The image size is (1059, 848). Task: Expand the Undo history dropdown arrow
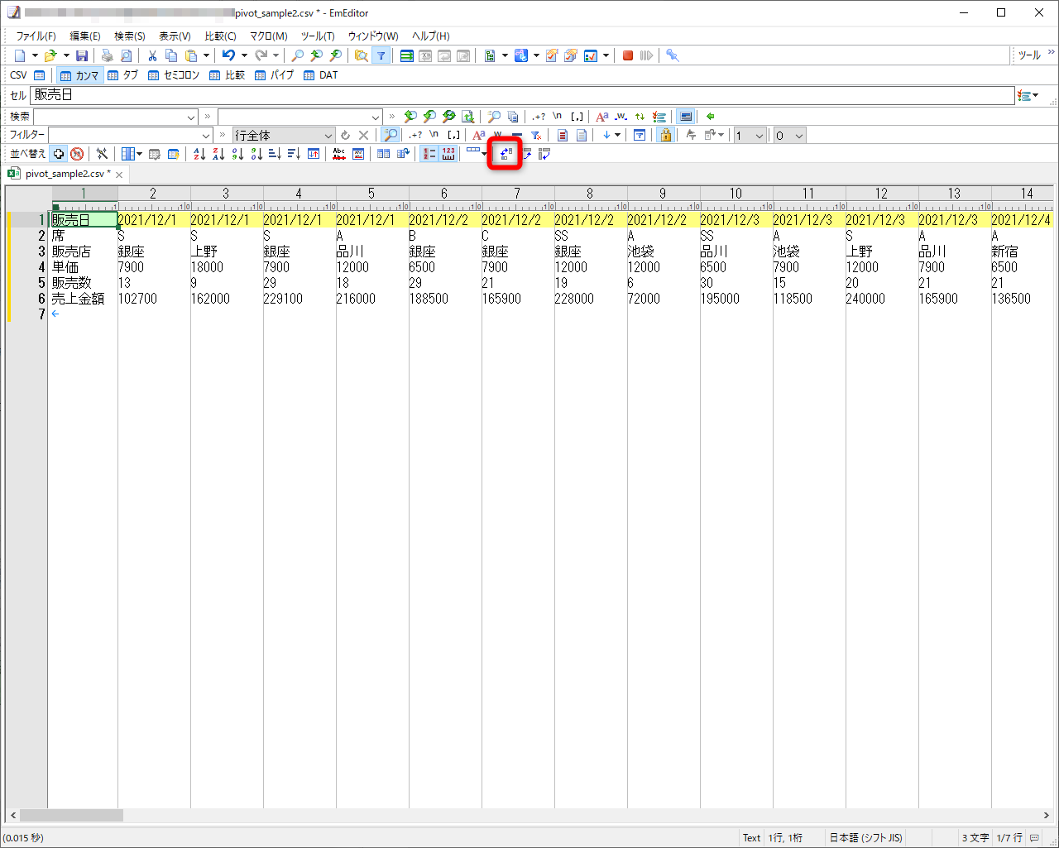pyautogui.click(x=244, y=55)
